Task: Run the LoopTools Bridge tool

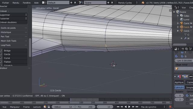Action: point(15,51)
